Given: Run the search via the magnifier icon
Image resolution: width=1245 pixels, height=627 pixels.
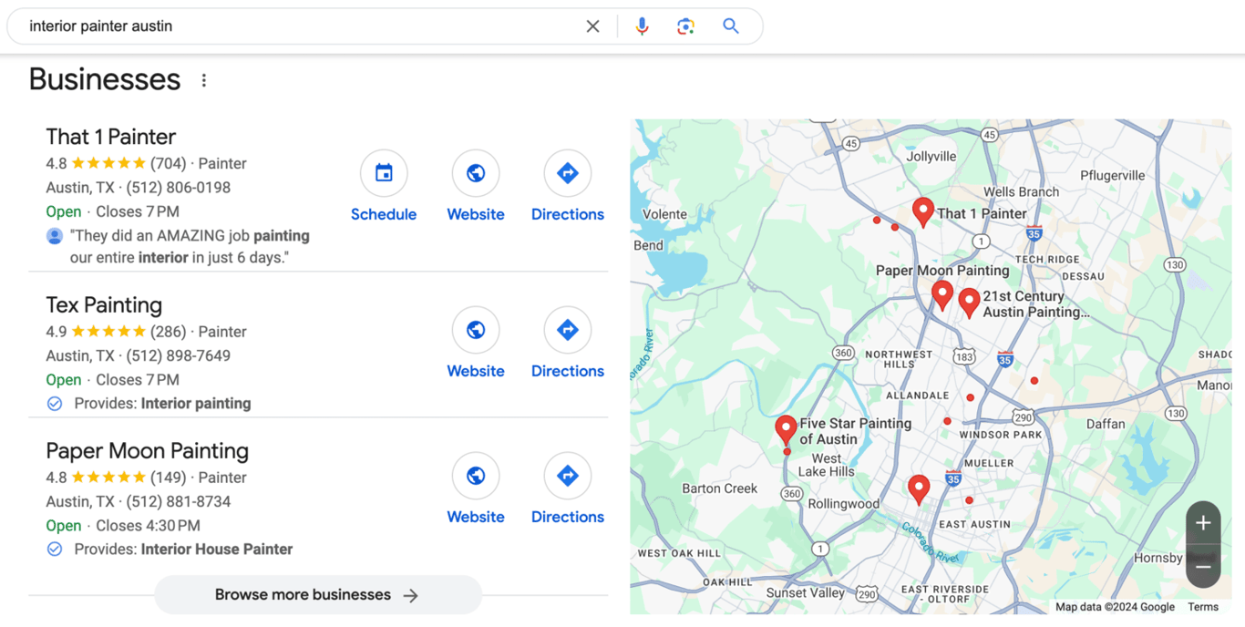Looking at the screenshot, I should pos(730,26).
